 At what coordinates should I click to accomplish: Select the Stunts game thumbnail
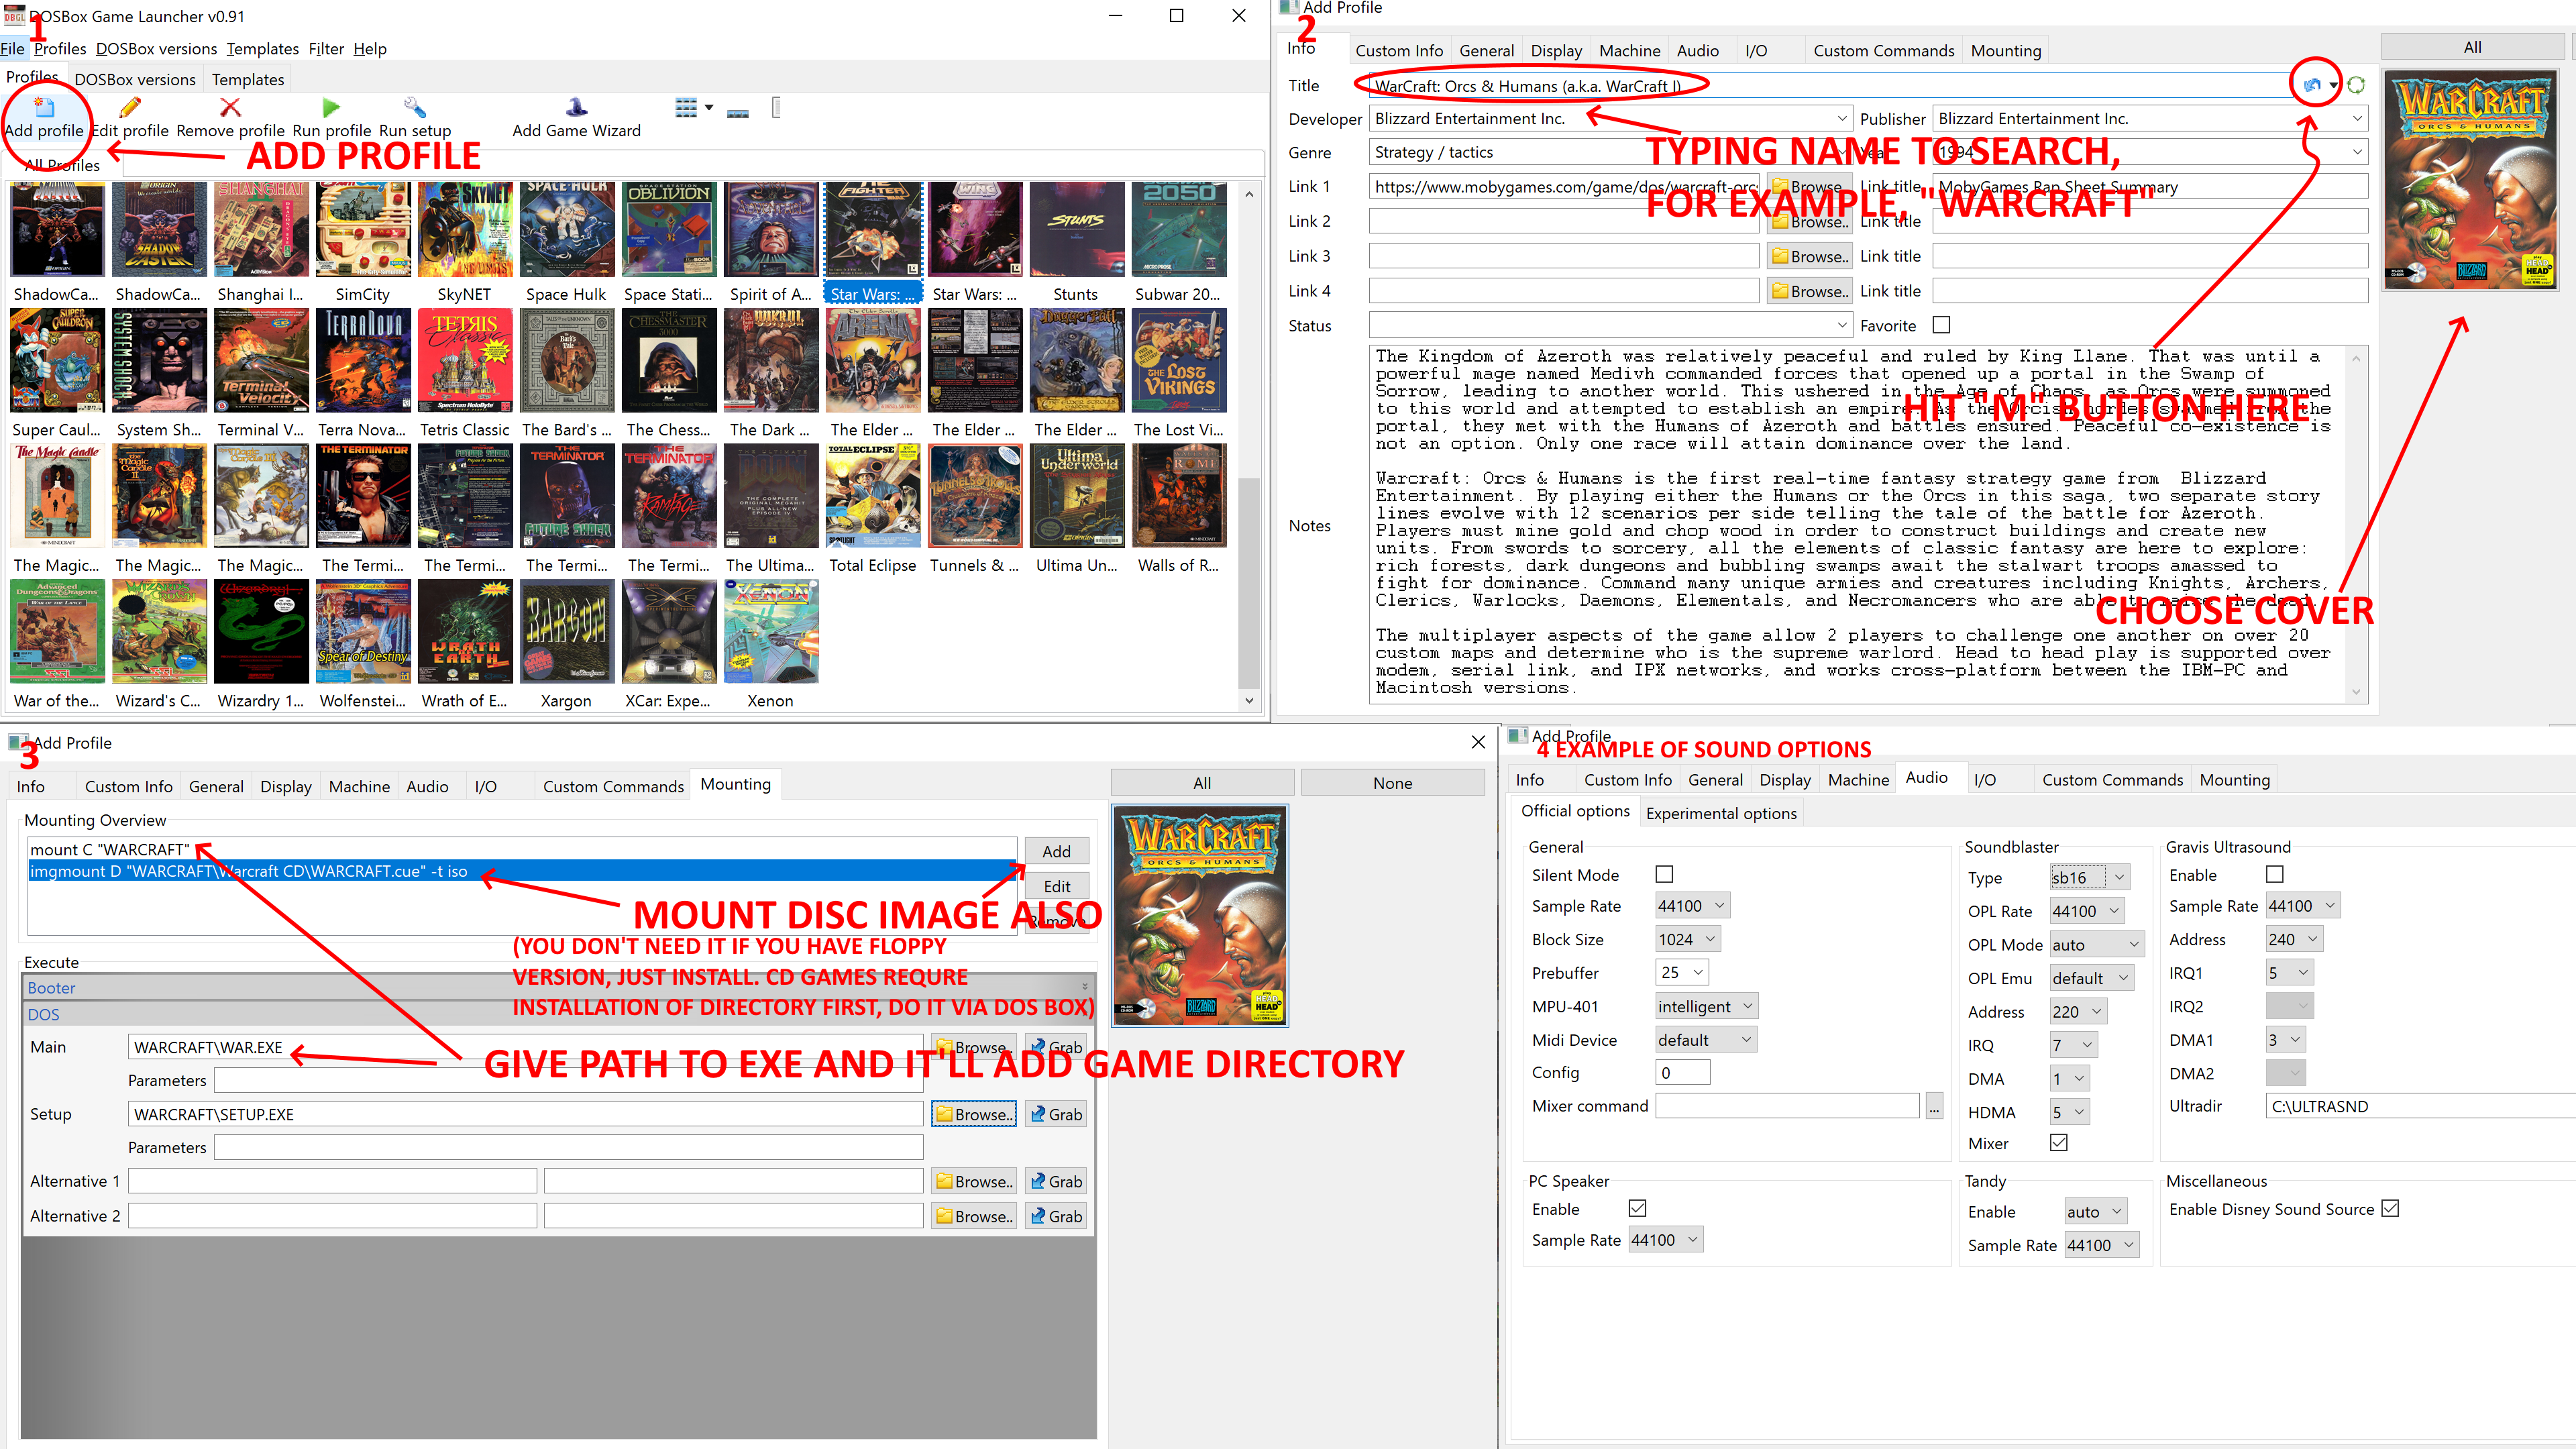click(1076, 230)
